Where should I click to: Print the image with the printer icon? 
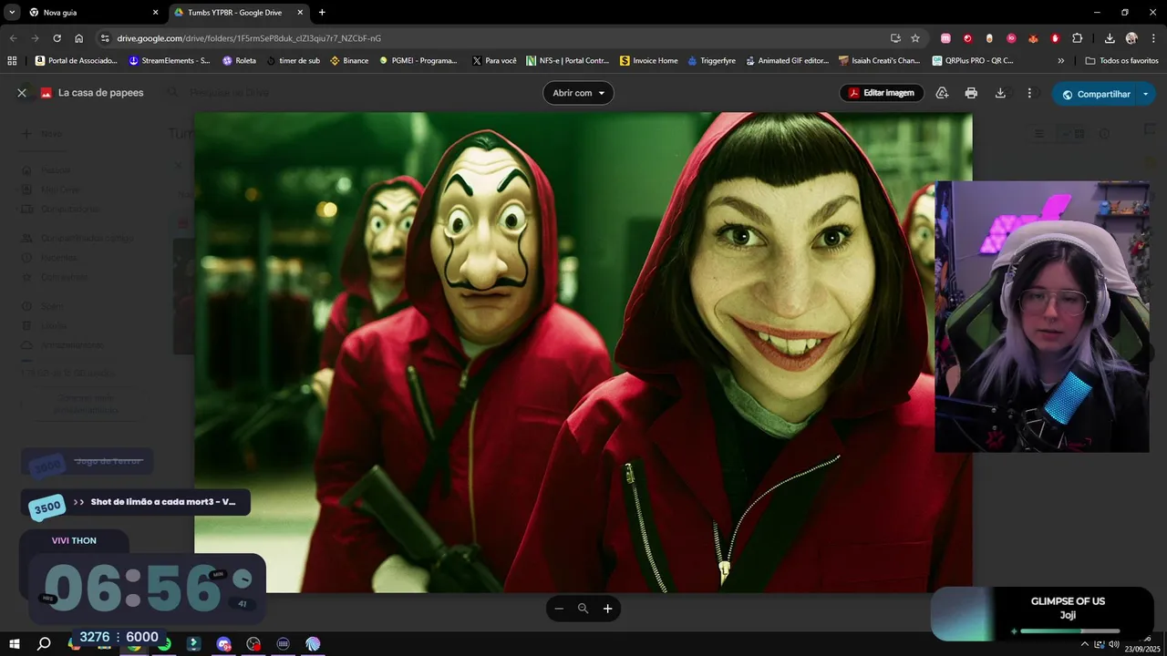click(x=971, y=93)
